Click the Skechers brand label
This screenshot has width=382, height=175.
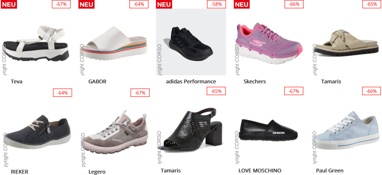(255, 81)
